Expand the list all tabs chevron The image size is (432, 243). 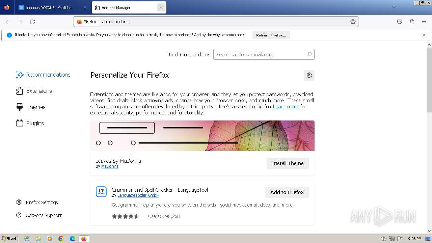(394, 7)
